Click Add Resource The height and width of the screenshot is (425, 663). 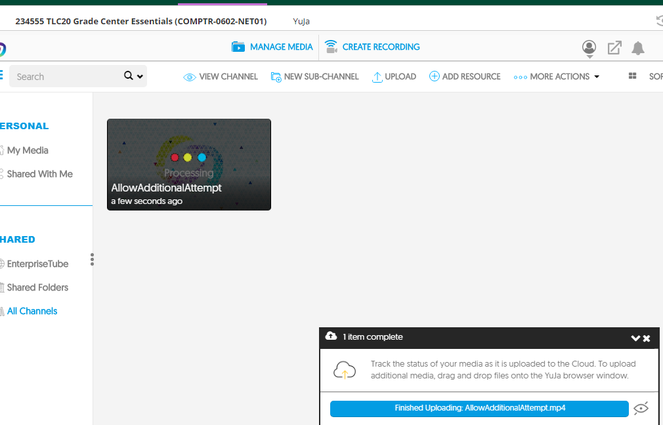[x=465, y=77]
